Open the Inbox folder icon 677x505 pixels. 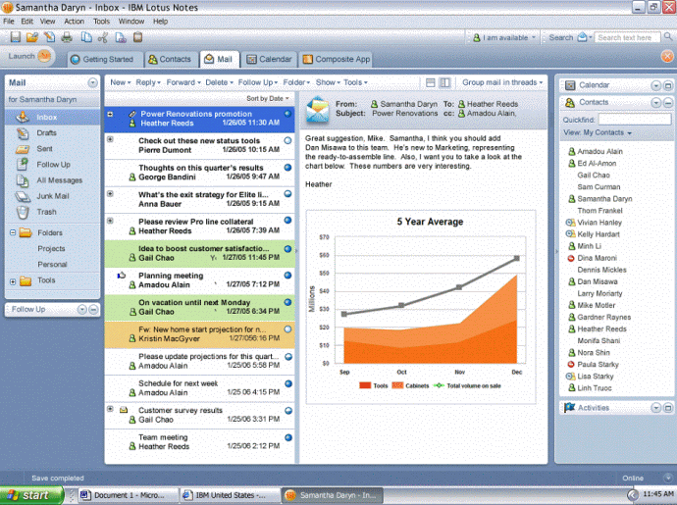tap(23, 117)
